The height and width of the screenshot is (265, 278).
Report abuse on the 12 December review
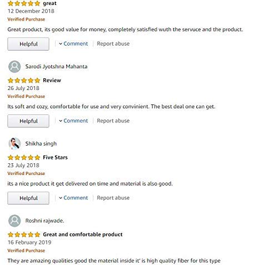pos(113,44)
